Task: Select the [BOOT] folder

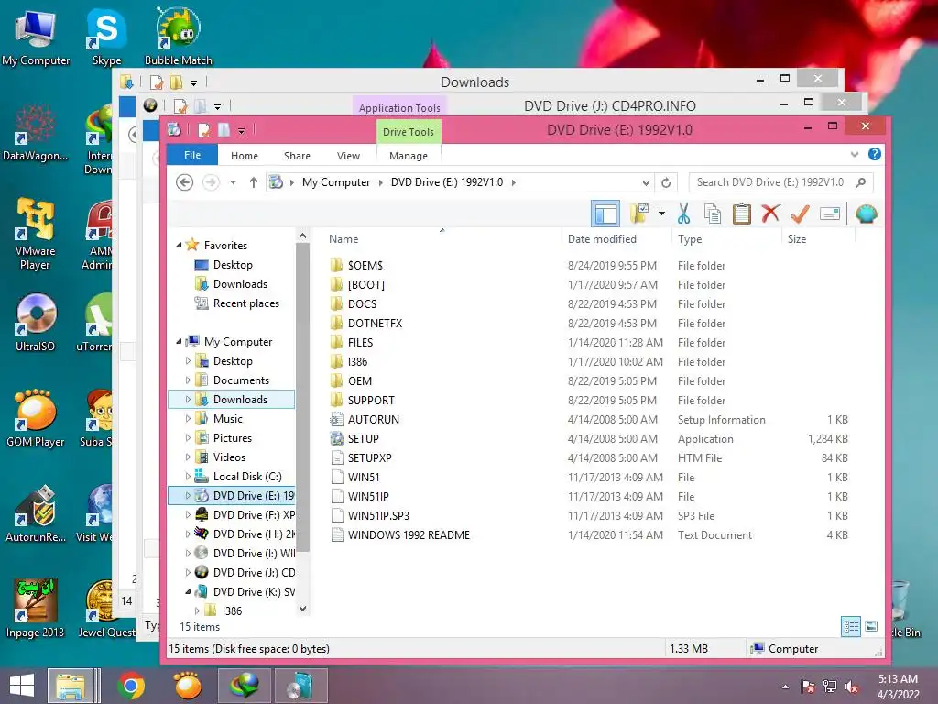Action: click(x=366, y=284)
